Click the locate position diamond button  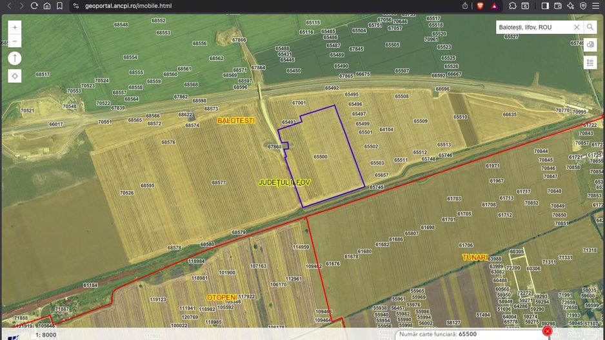[x=15, y=76]
